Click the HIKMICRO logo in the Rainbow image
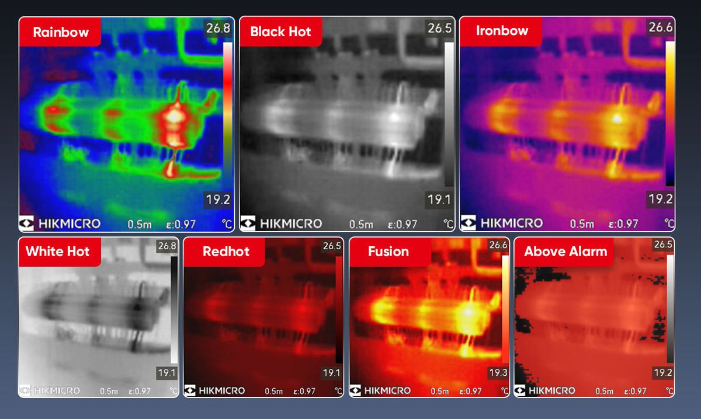 60,223
